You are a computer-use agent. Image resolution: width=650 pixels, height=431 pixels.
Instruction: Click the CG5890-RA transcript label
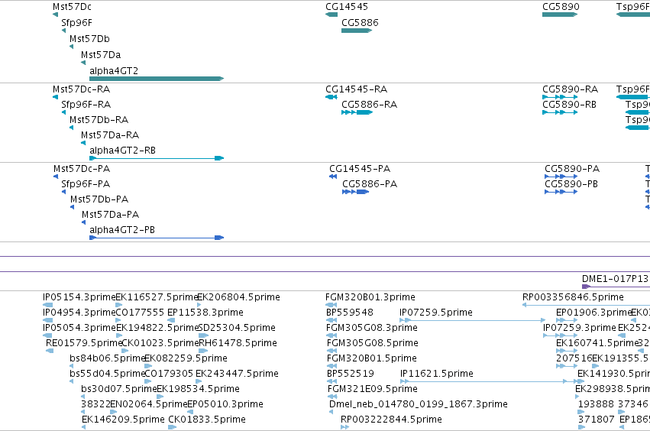coord(570,89)
